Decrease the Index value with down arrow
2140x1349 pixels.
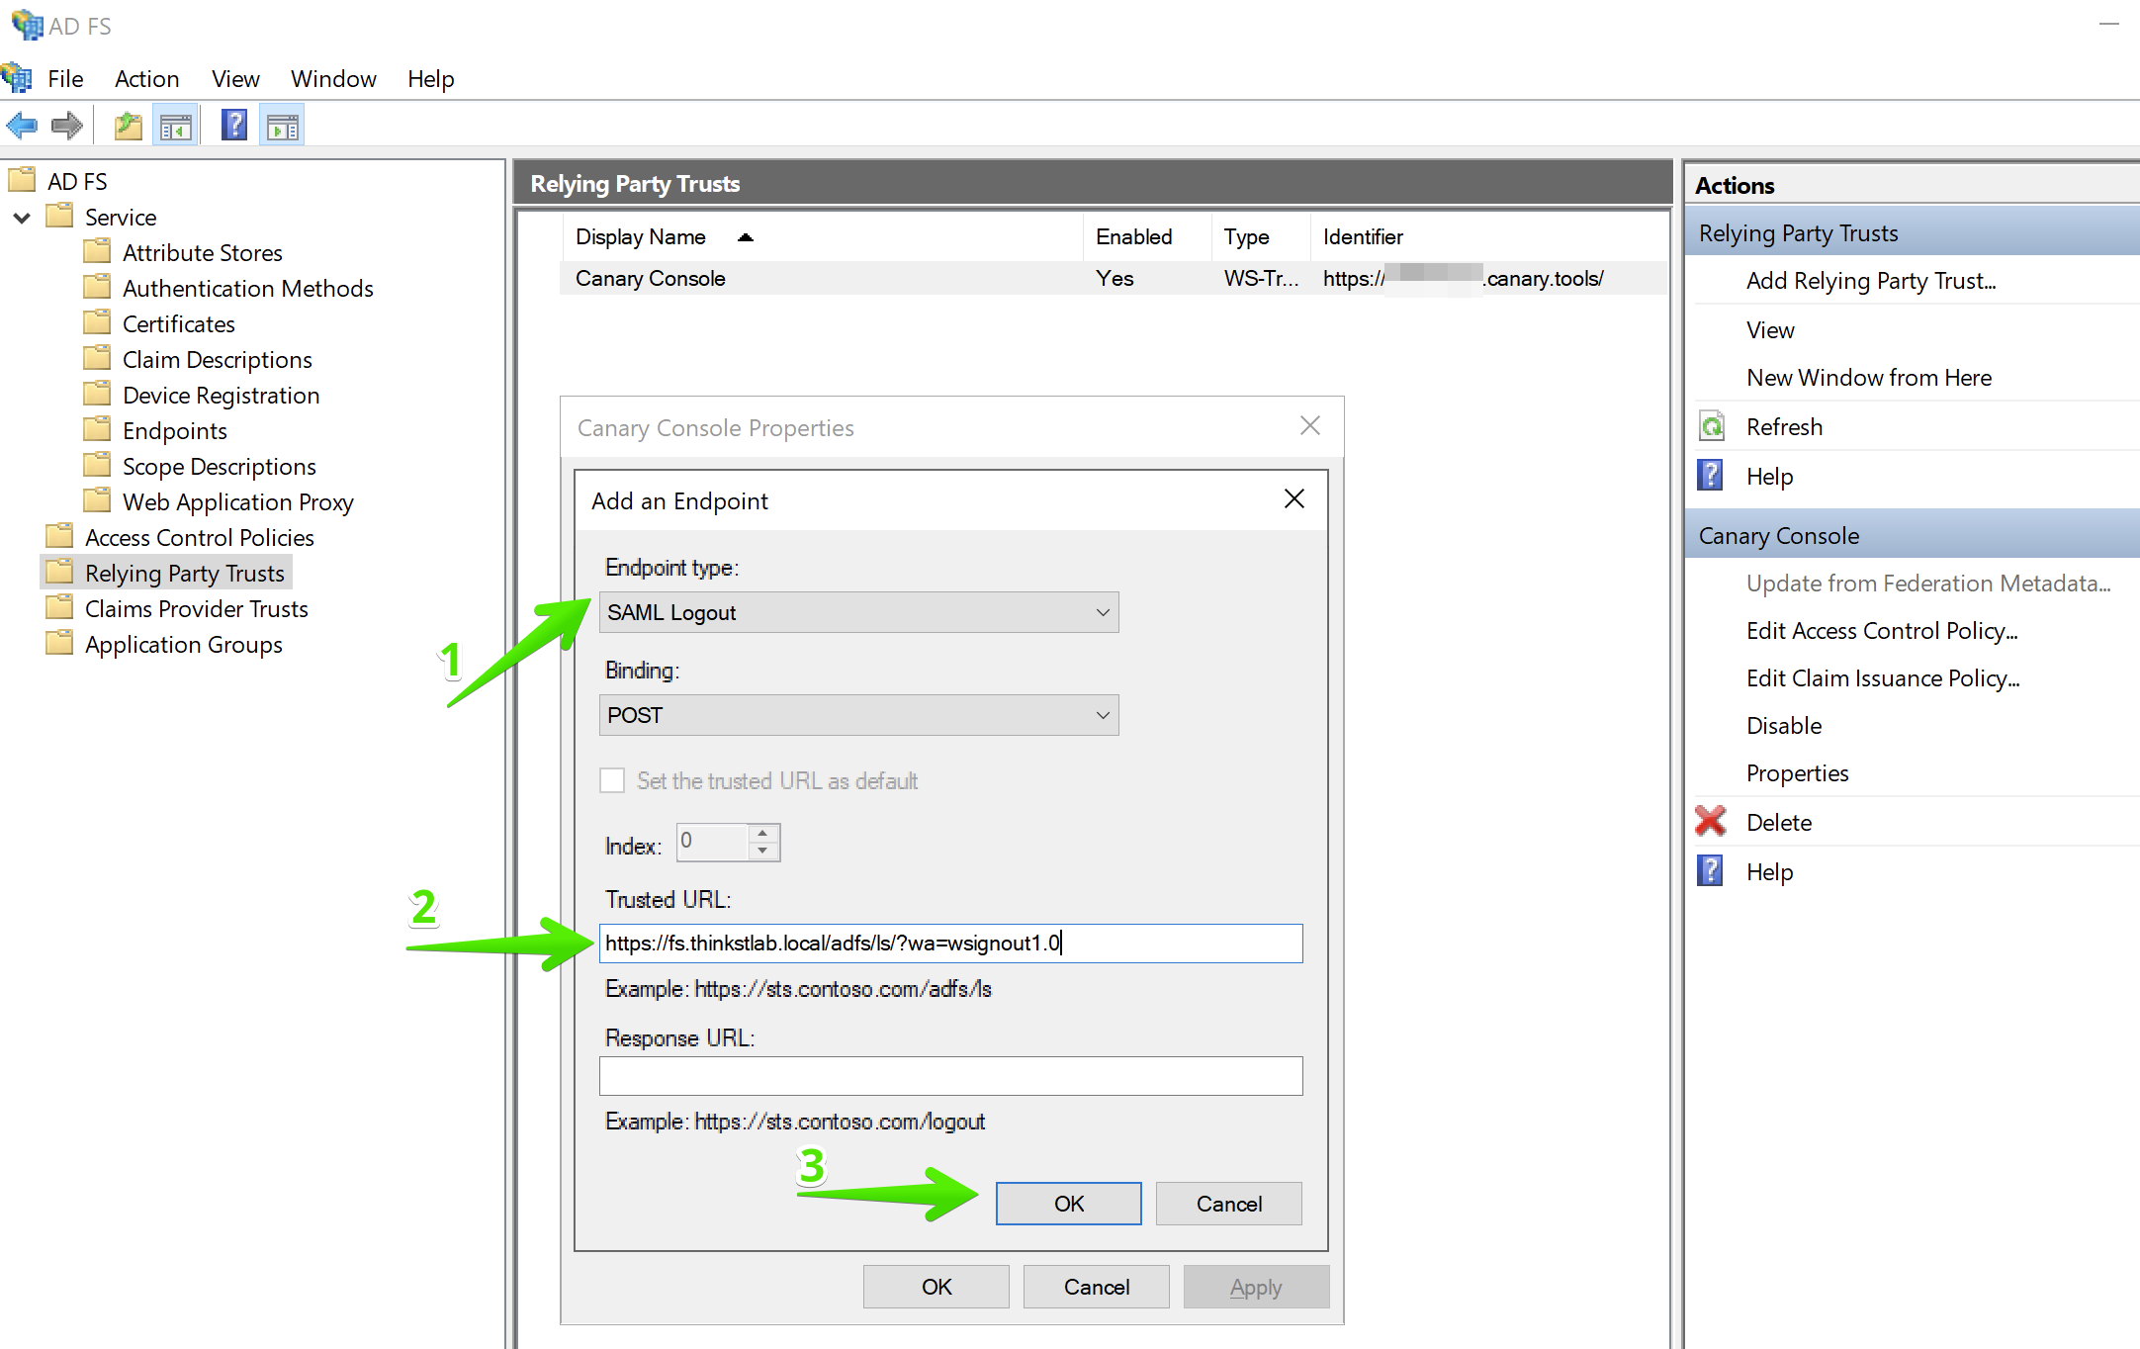[x=762, y=851]
